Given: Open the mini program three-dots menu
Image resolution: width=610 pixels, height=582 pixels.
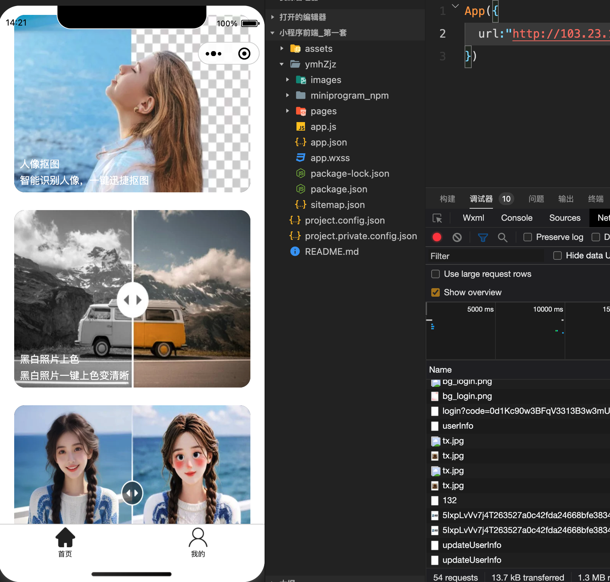Looking at the screenshot, I should pyautogui.click(x=213, y=54).
